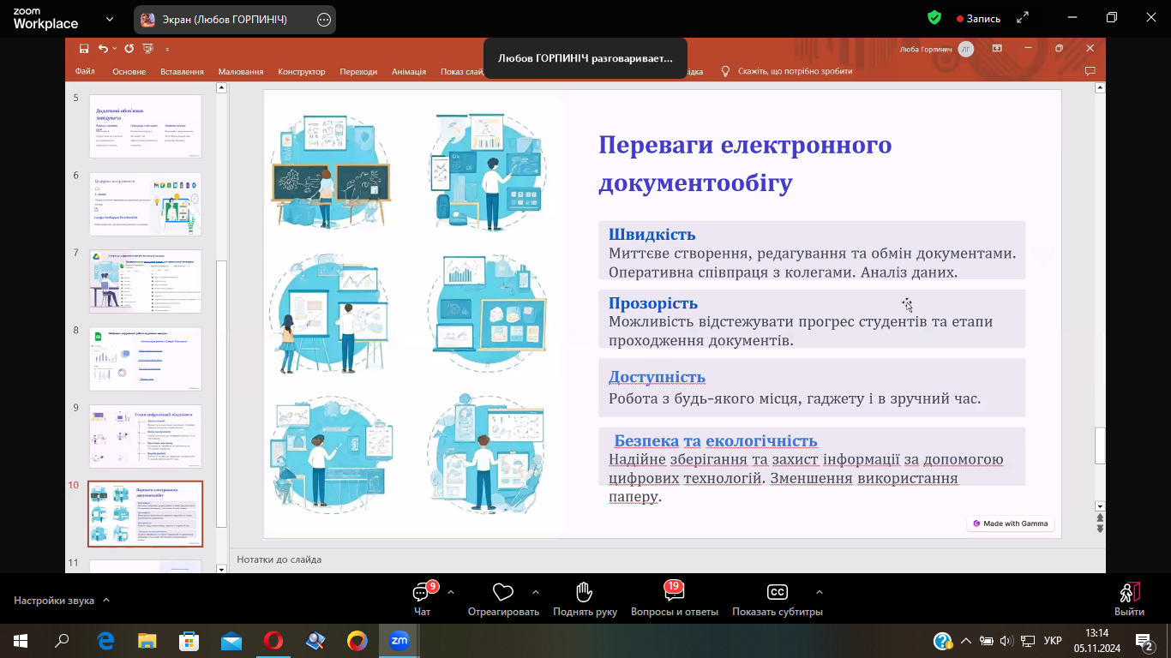Click the Zoom icon on the taskbar

pyautogui.click(x=399, y=640)
